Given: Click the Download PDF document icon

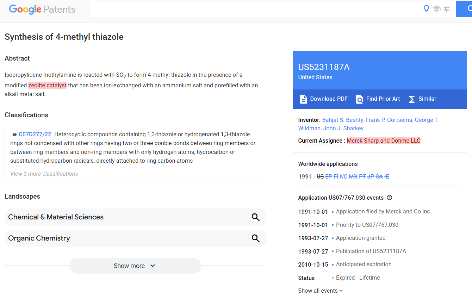Looking at the screenshot, I should (303, 99).
